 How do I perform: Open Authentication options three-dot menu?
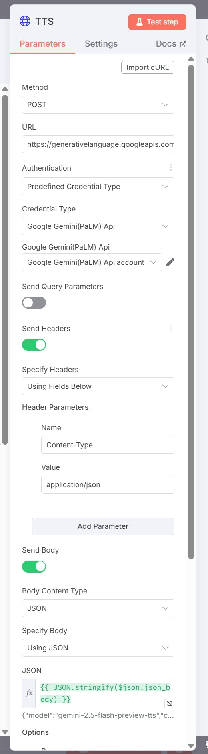click(171, 167)
